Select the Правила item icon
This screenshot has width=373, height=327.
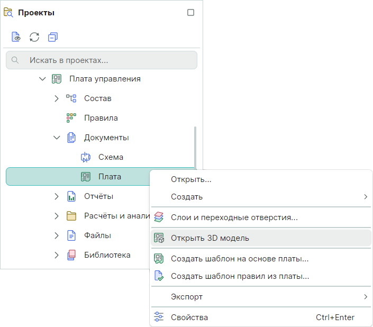tap(71, 118)
